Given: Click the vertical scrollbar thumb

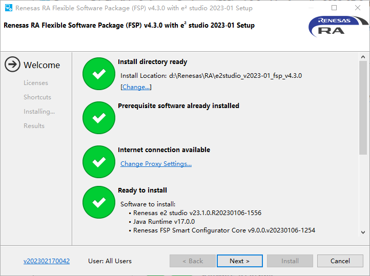Looking at the screenshot, I should coord(363,108).
